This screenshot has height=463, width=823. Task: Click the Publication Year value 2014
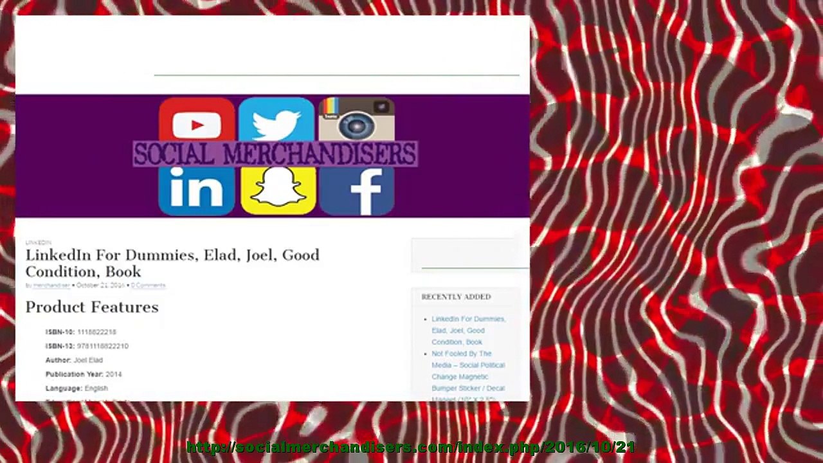pos(113,374)
